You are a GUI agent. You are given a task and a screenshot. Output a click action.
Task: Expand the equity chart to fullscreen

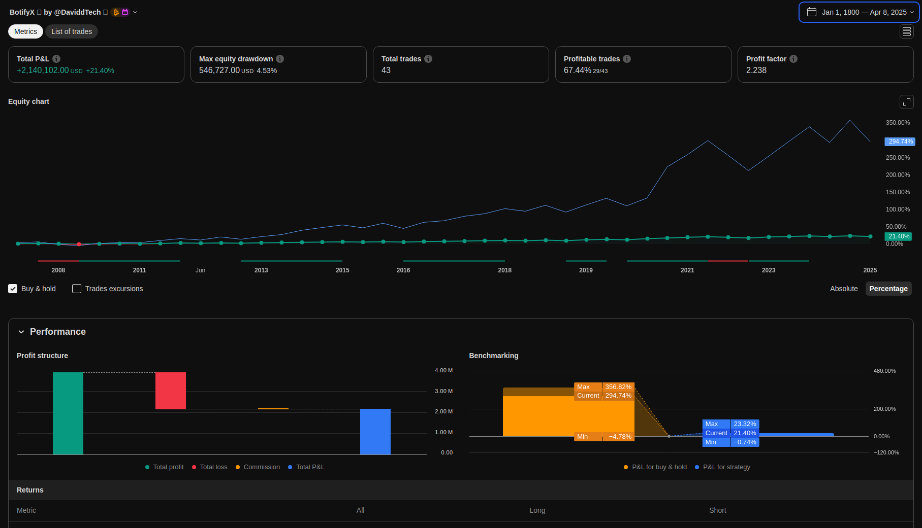[906, 102]
